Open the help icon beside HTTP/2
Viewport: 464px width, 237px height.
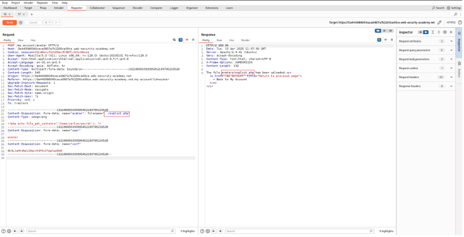460,23
